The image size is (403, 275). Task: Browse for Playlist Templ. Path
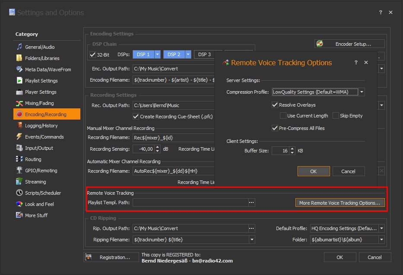point(252,202)
